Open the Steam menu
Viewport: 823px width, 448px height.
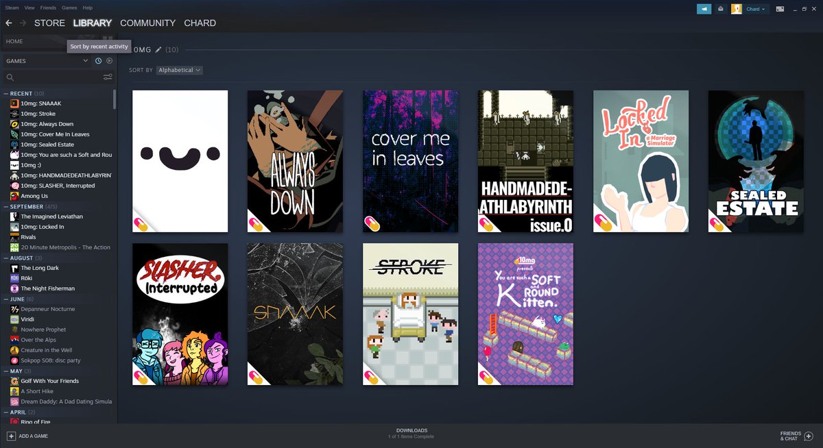click(12, 8)
